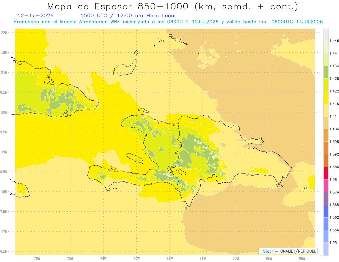Click the "1.35" color scale value
Image resolution: width=339 pixels, height=262 pixels.
333,242
